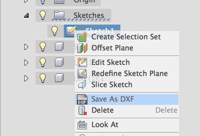The height and width of the screenshot is (136, 200).
Task: Expand the last component in the tree
Action: click(x=26, y=78)
